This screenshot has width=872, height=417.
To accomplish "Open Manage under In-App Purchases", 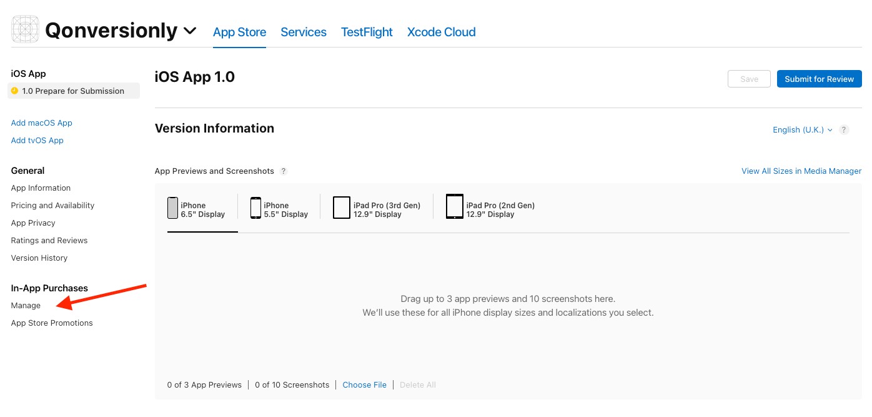I will coord(26,305).
